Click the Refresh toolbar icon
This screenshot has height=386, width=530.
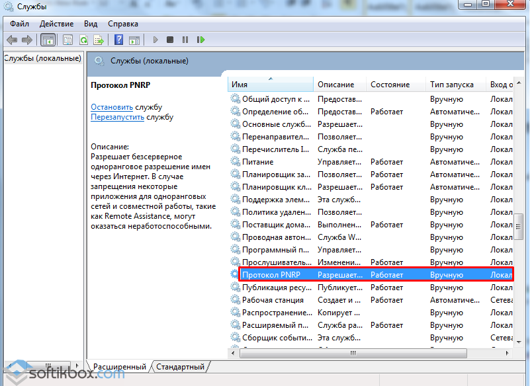tap(83, 40)
